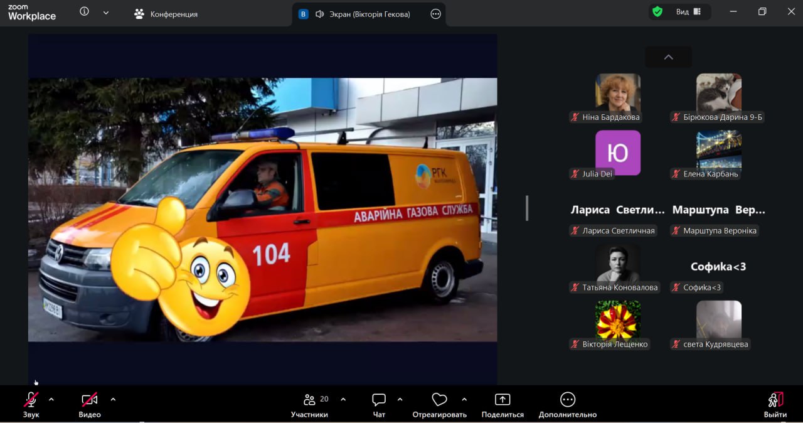Click the Выйти leave meeting button
This screenshot has width=803, height=423.
(775, 405)
